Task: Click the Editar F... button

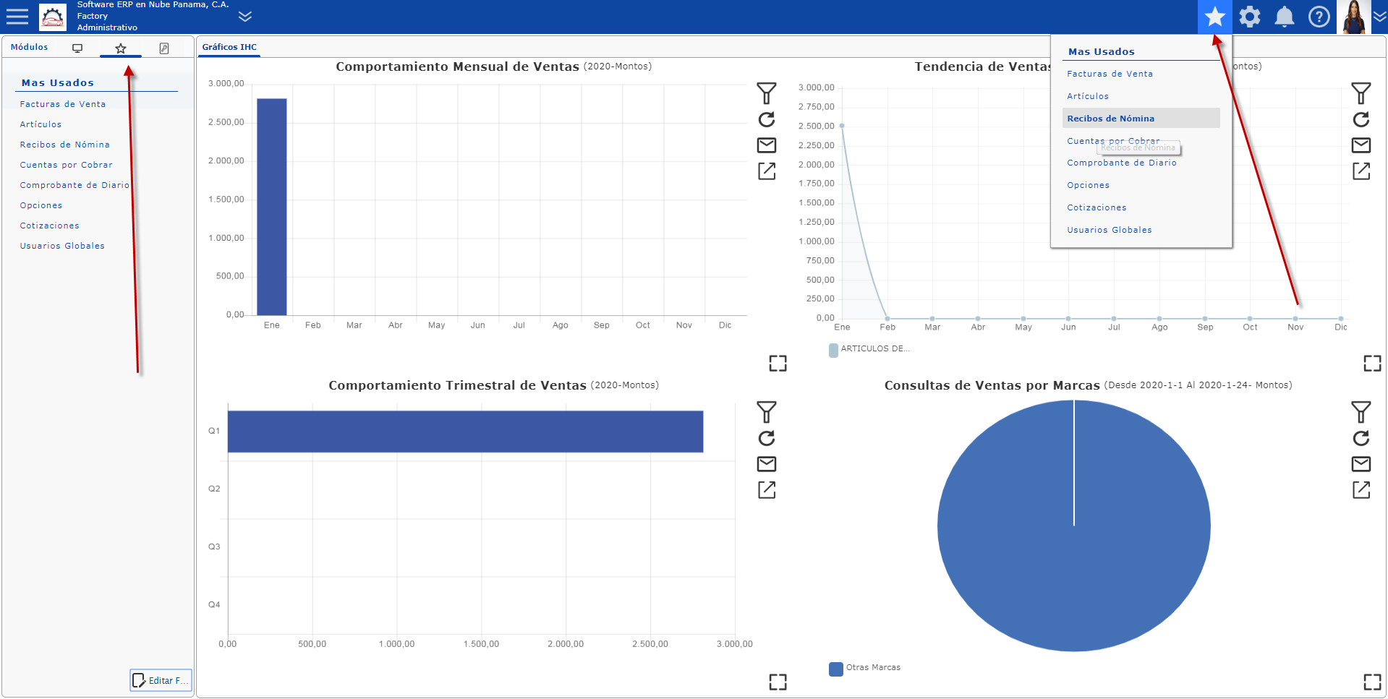Action: pos(161,680)
